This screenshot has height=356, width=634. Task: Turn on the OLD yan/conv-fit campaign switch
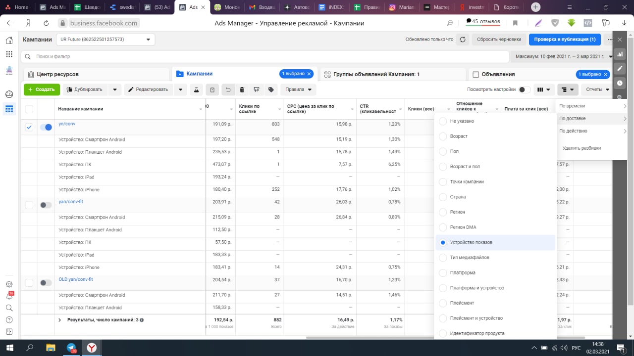pyautogui.click(x=46, y=282)
